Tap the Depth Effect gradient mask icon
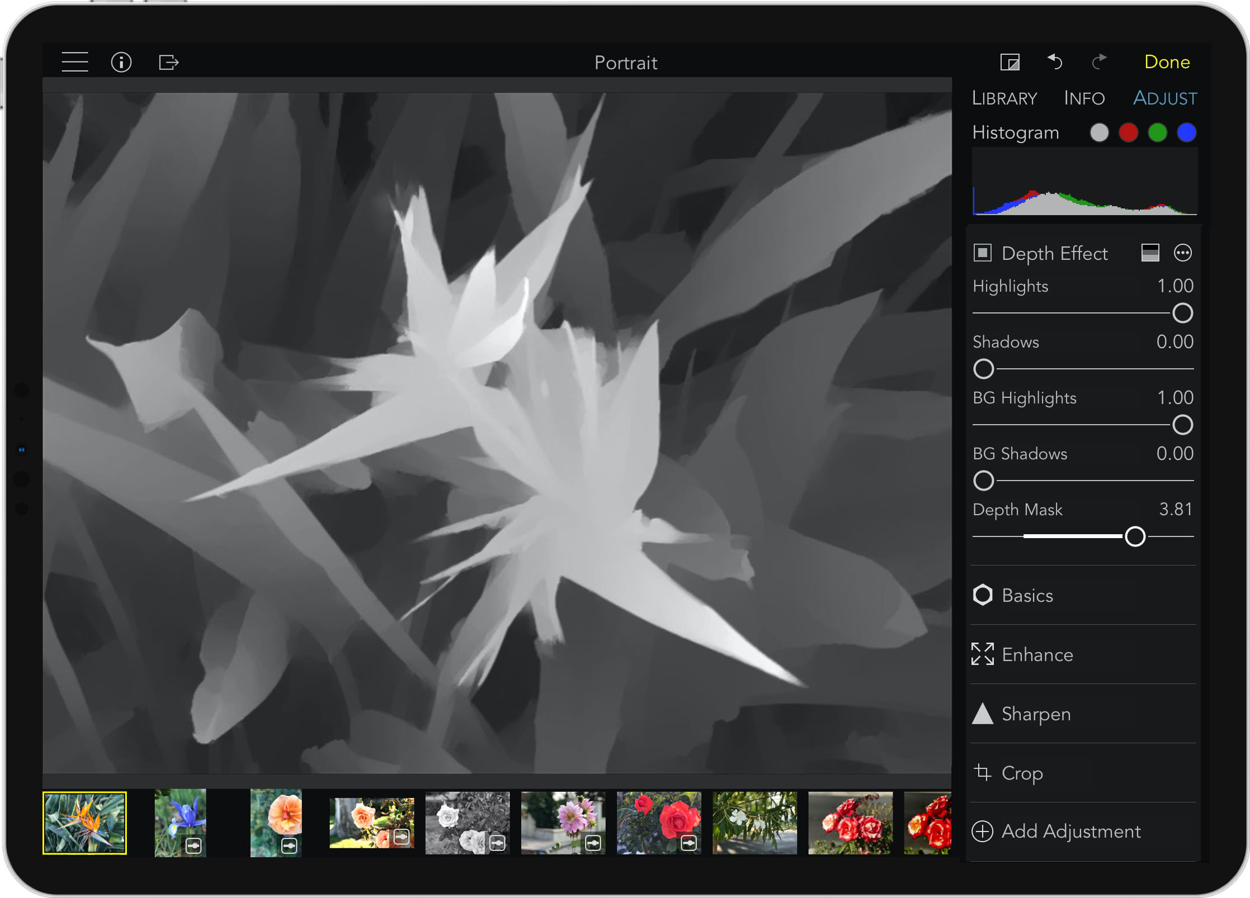This screenshot has width=1250, height=898. pos(1150,253)
